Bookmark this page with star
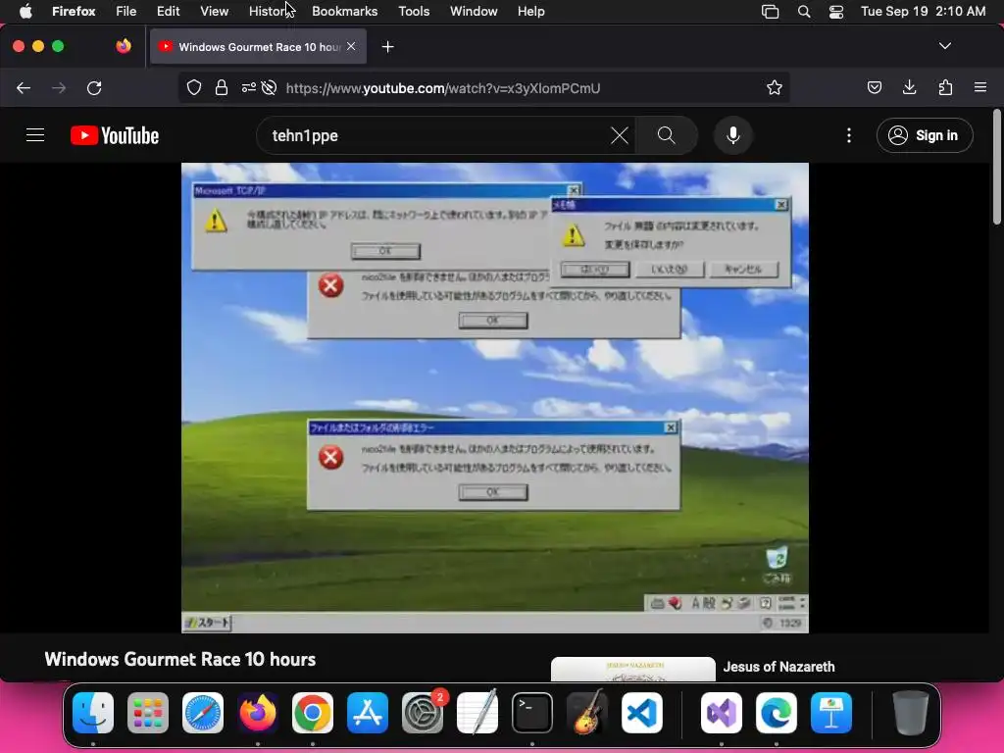This screenshot has height=753, width=1004. coord(775,87)
